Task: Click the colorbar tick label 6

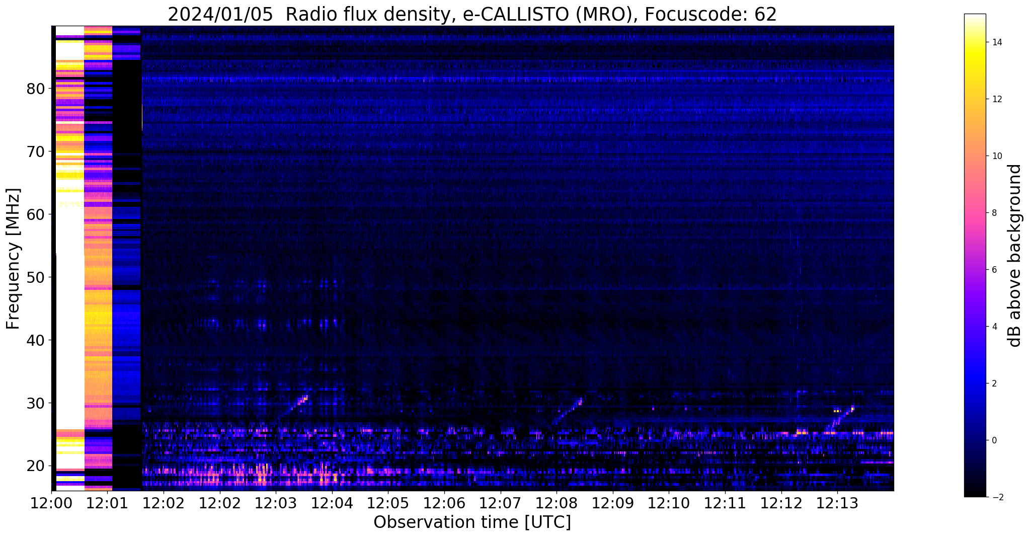Action: [994, 270]
